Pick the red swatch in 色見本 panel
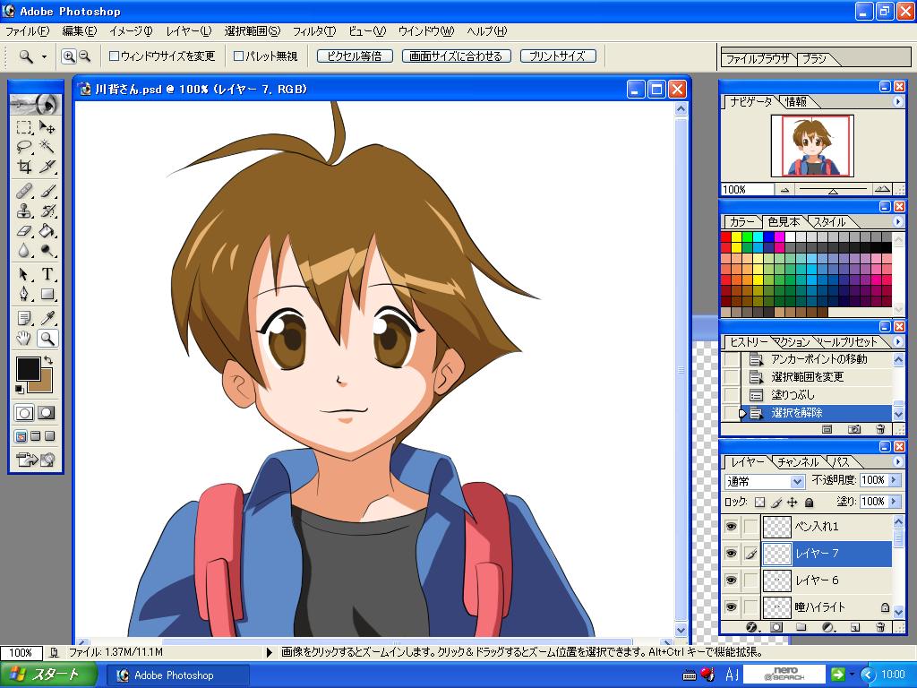The width and height of the screenshot is (917, 688). pos(725,236)
